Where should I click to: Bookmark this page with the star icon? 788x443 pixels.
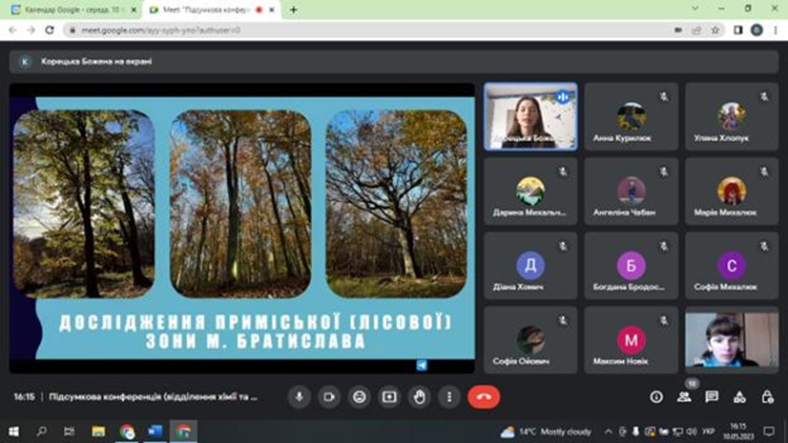click(x=715, y=30)
